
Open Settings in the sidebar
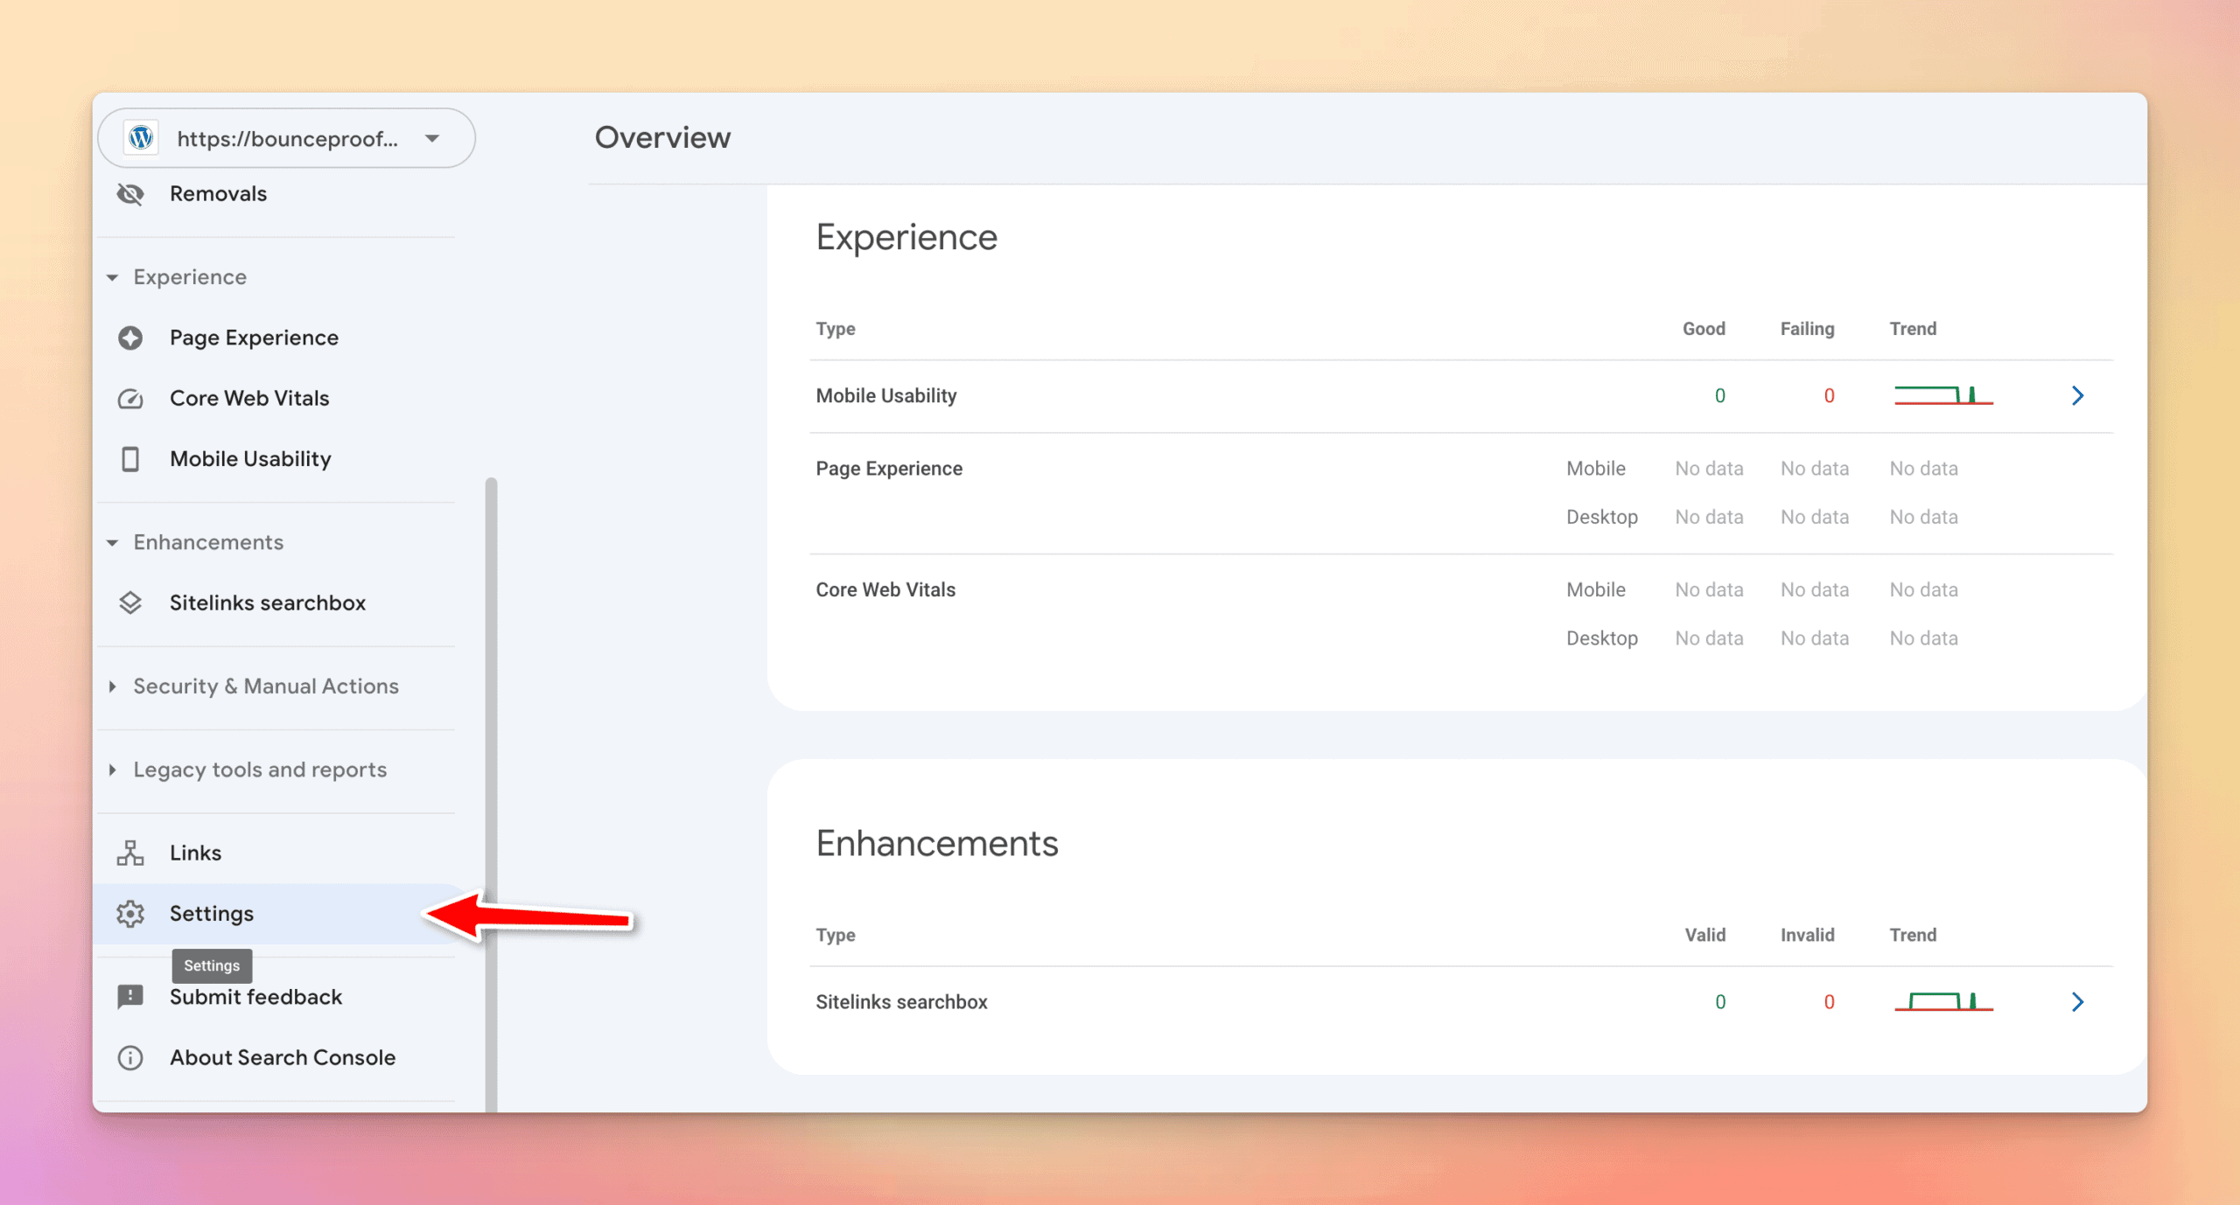coord(212,914)
